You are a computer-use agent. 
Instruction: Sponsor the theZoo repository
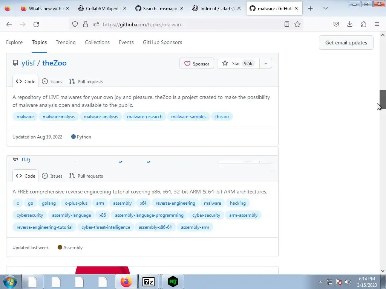click(x=197, y=64)
